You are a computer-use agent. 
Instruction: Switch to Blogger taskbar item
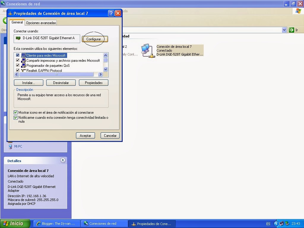click(x=56, y=224)
